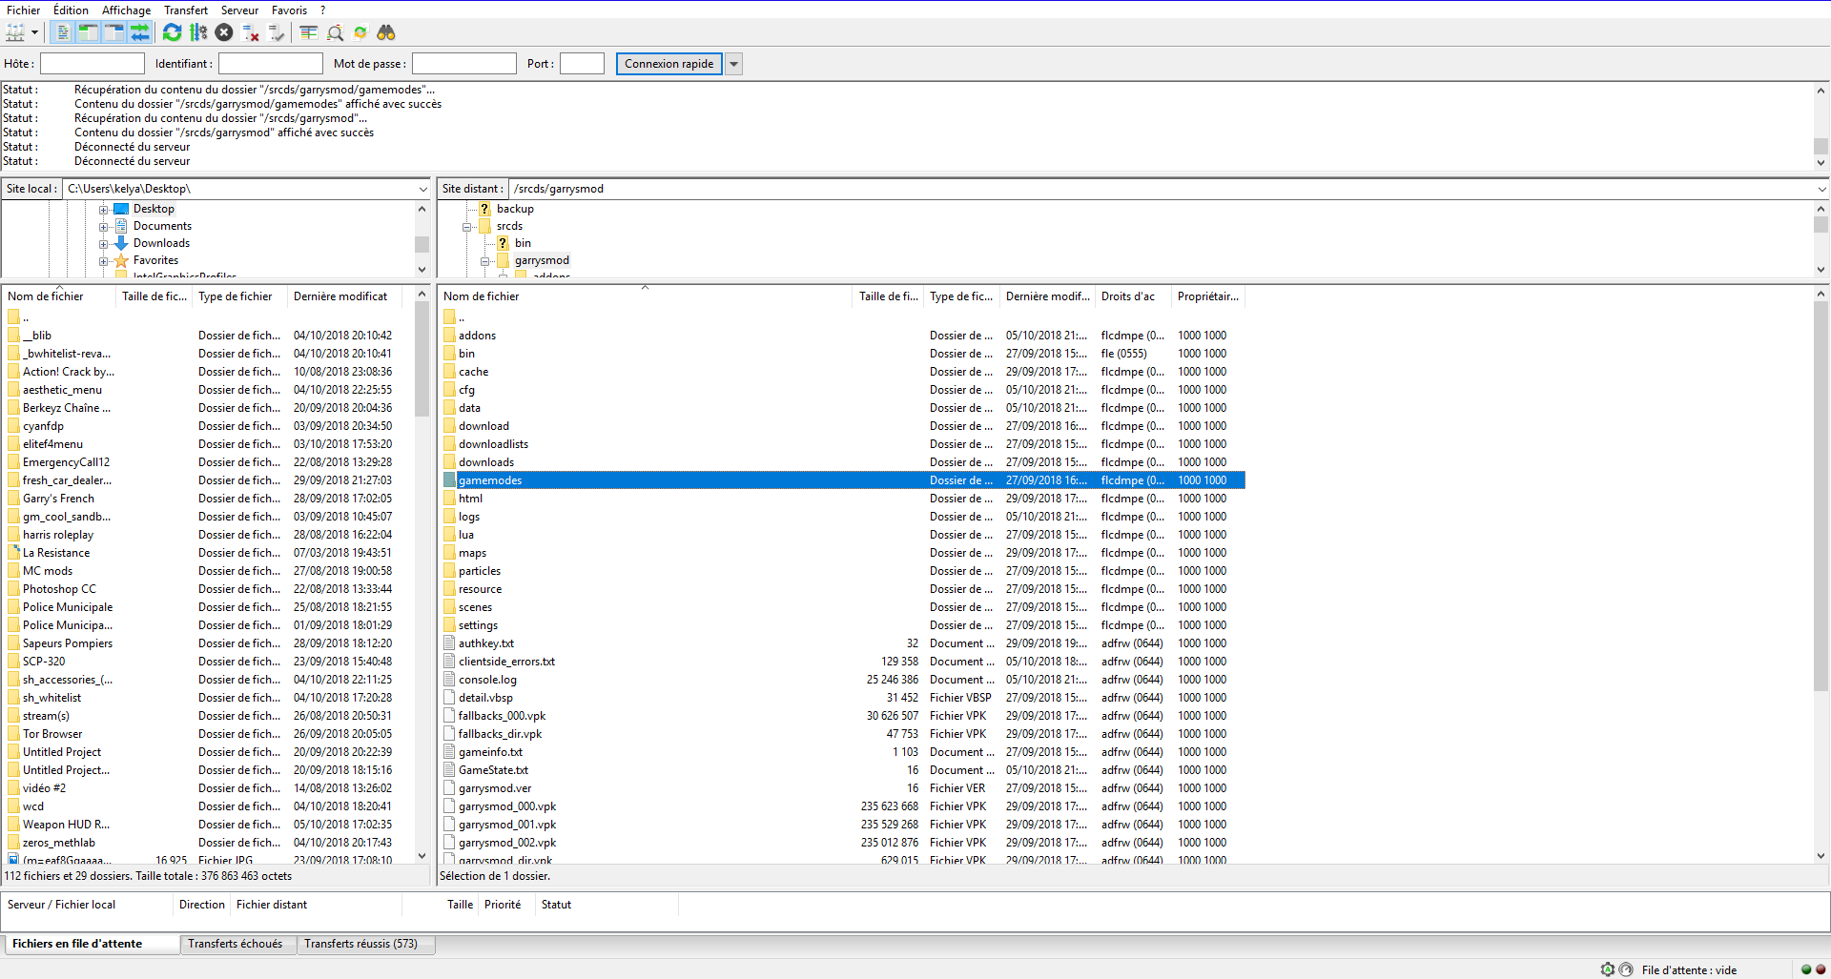Focus the Identifiant input field
Image resolution: width=1831 pixels, height=979 pixels.
[271, 64]
